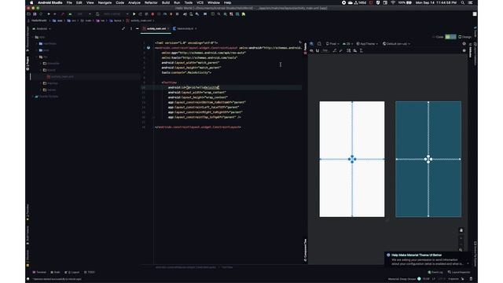Click the Run app play button

(134, 14)
